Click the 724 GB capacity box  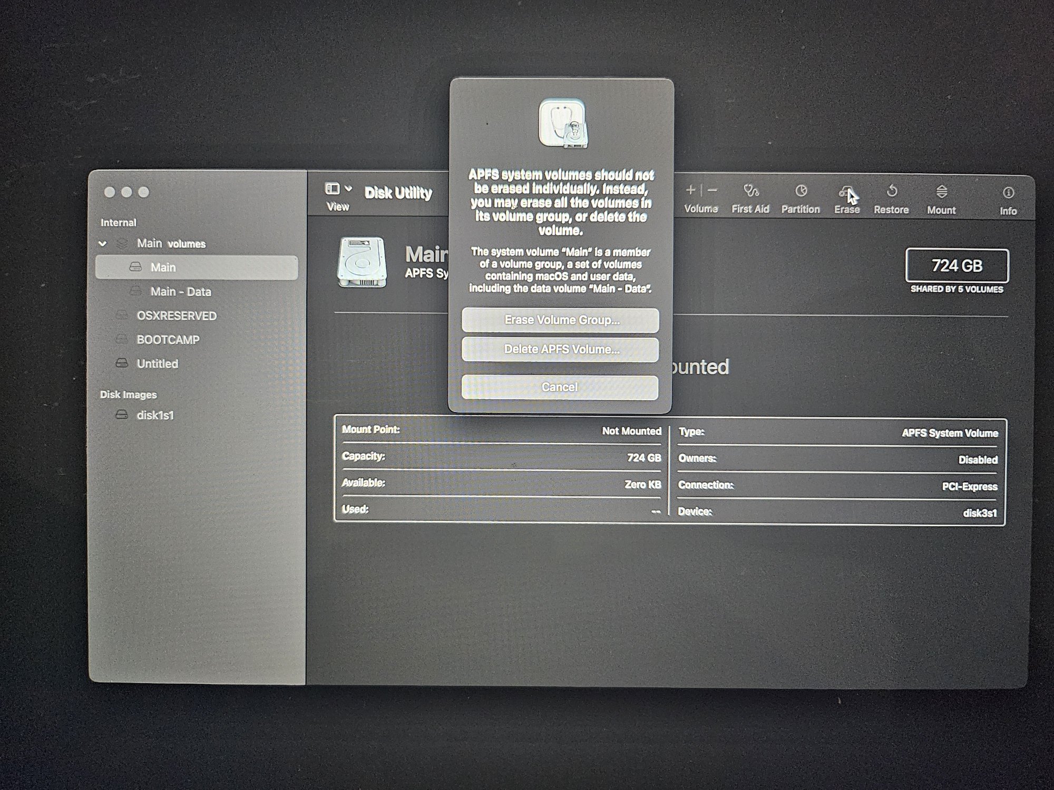957,266
